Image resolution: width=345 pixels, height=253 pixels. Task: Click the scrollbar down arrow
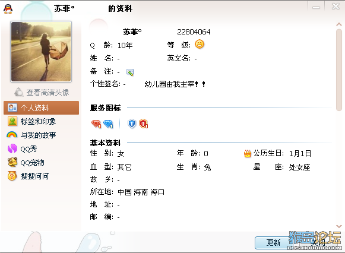[x=339, y=226]
